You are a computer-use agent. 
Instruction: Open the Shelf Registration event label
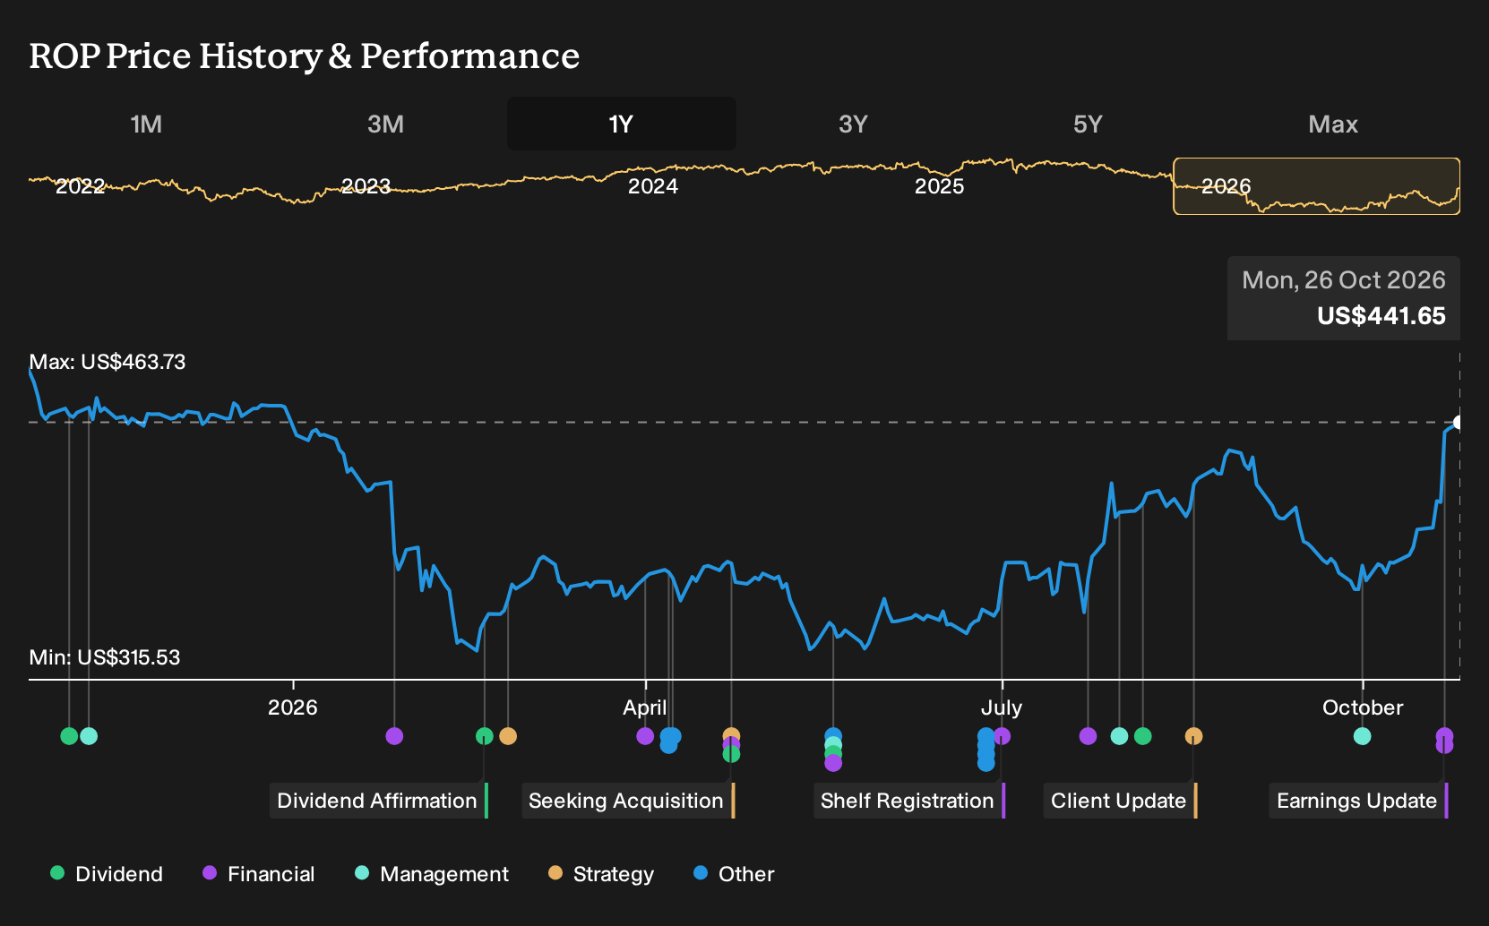click(x=909, y=801)
